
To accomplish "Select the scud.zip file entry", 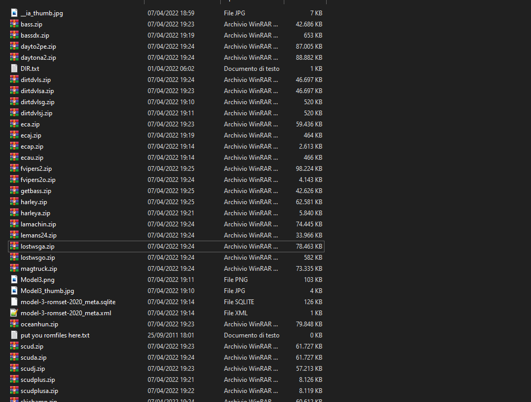I will point(32,346).
